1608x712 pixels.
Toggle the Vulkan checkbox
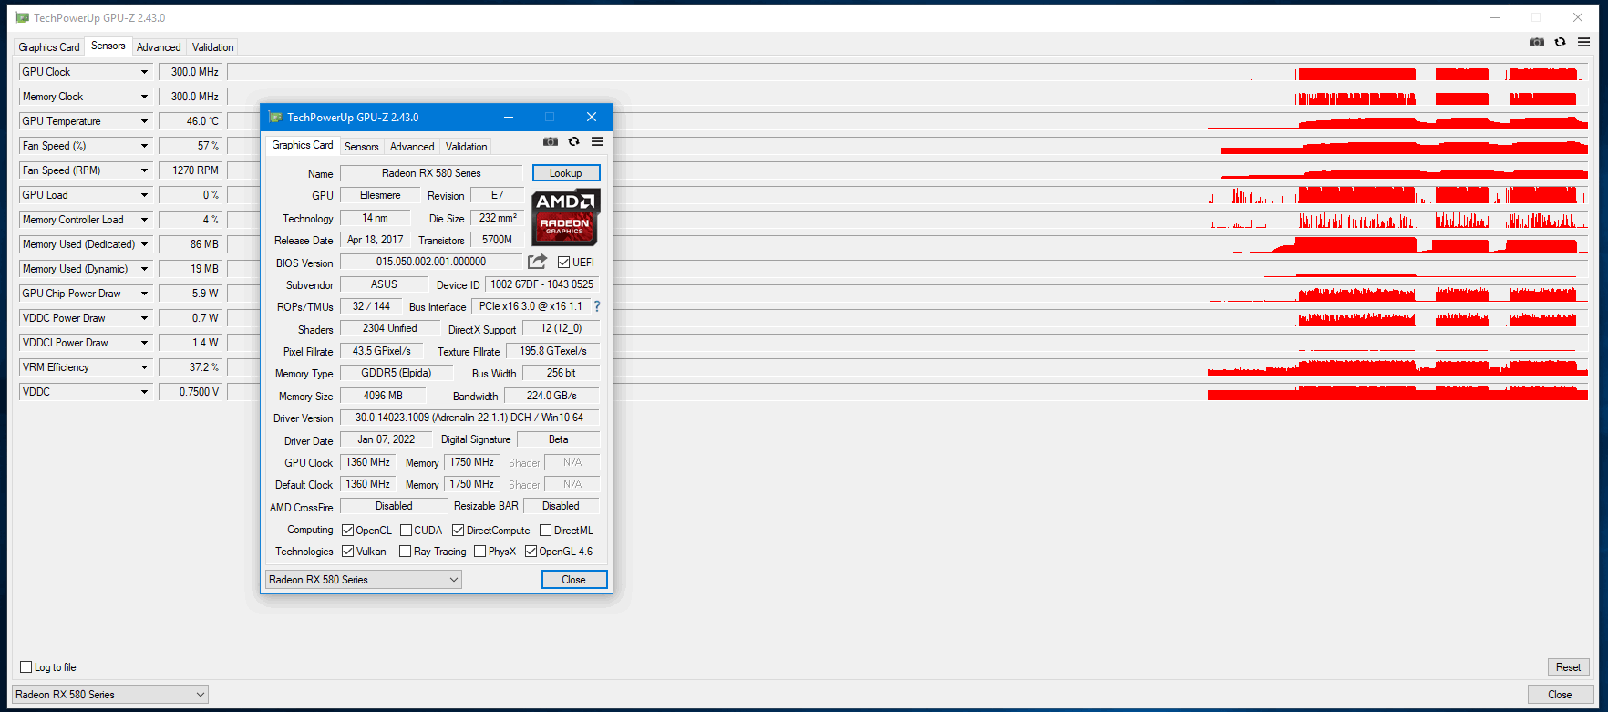tap(347, 551)
